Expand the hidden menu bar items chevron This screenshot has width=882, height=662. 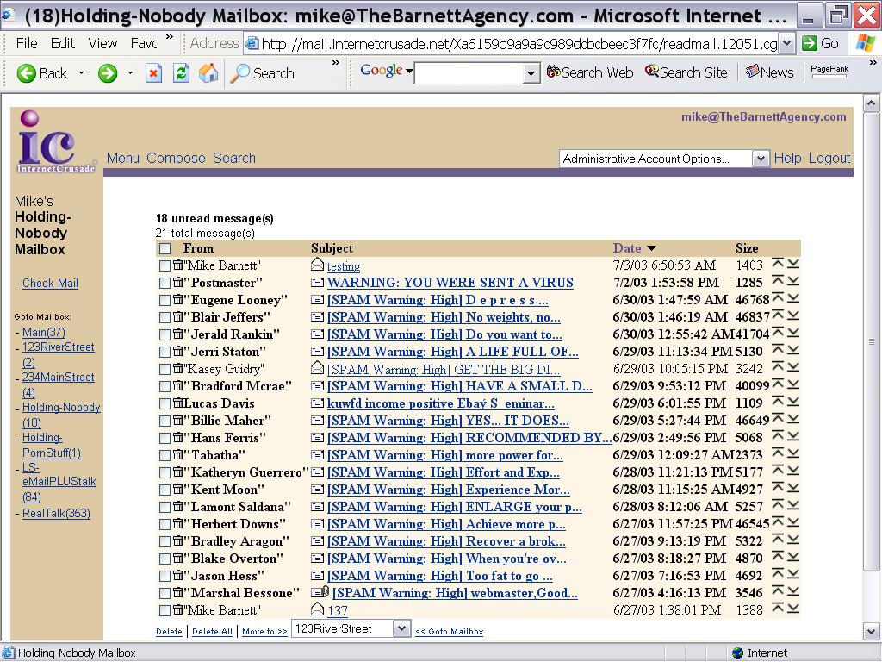[x=170, y=36]
